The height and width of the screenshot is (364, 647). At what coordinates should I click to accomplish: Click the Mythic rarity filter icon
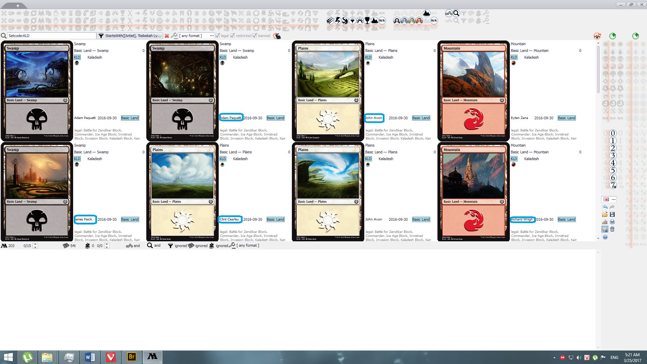(419, 21)
